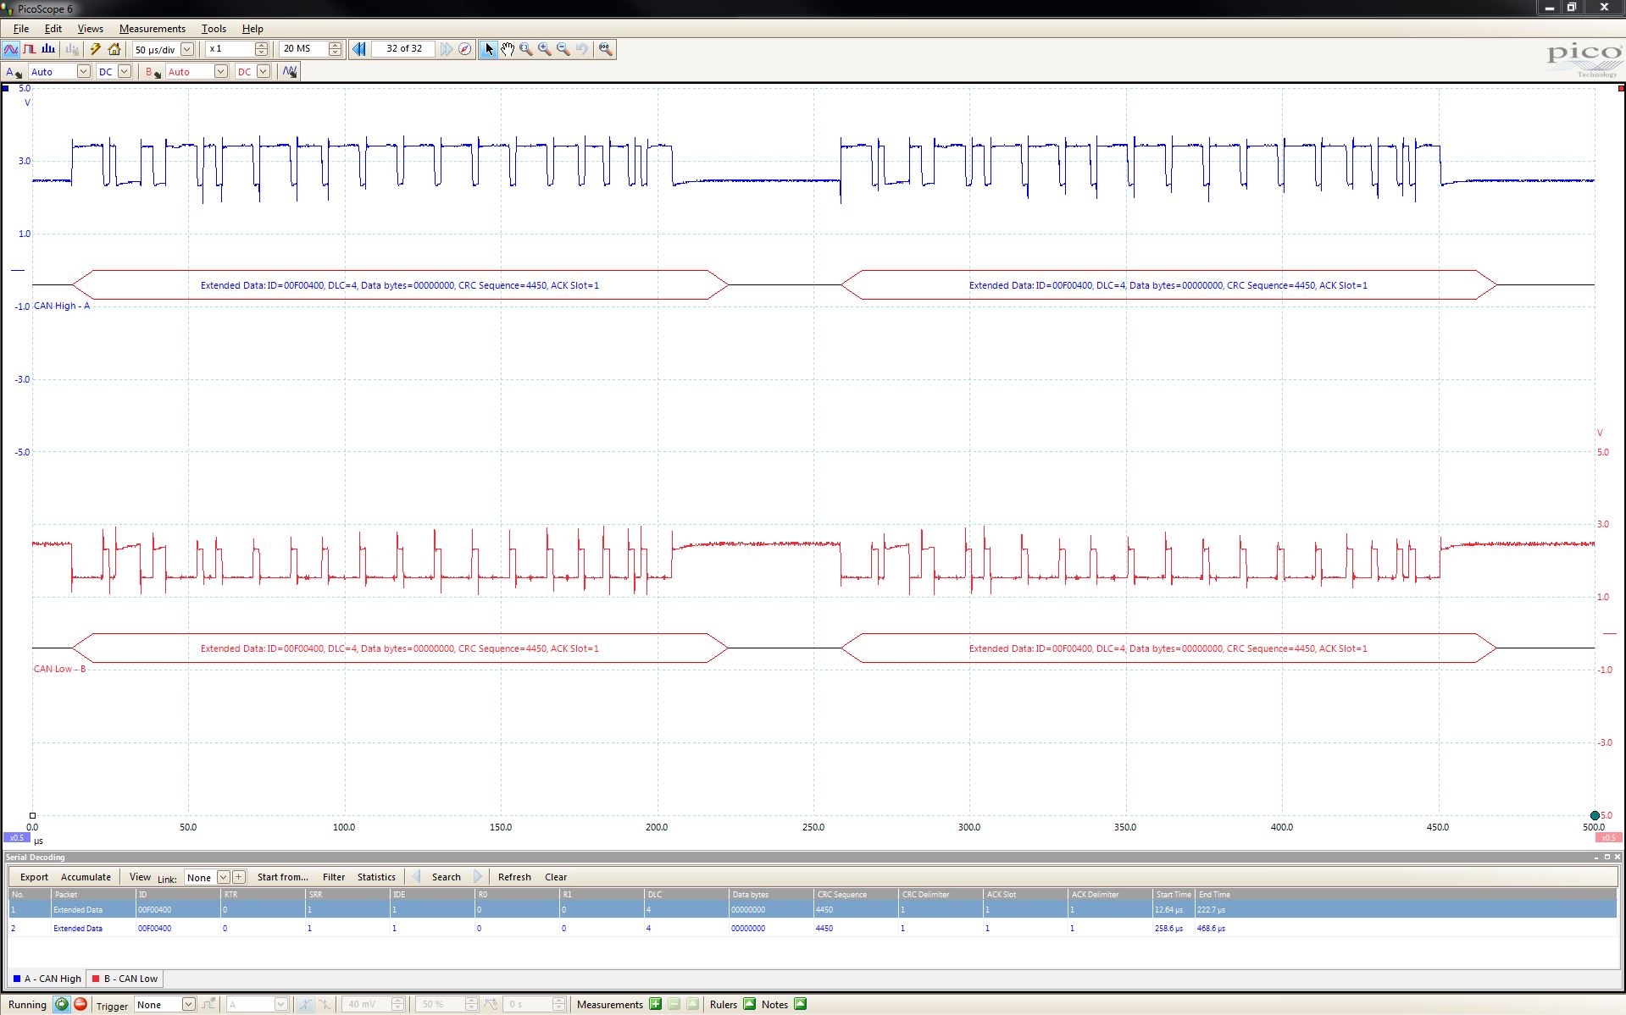Click the Data bytes column header

coord(771,894)
